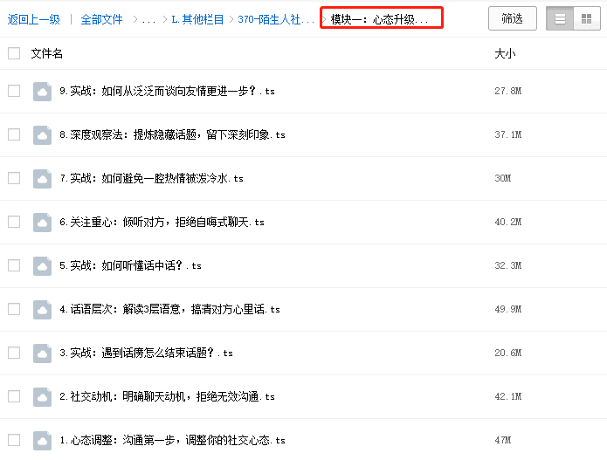Viewport: 607px width, 460px height.
Task: Click size value 27.8M
Action: pos(508,91)
